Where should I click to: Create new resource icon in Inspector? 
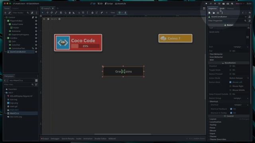point(210,13)
